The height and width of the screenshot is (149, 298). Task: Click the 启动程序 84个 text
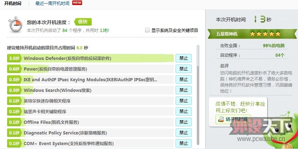(252, 55)
